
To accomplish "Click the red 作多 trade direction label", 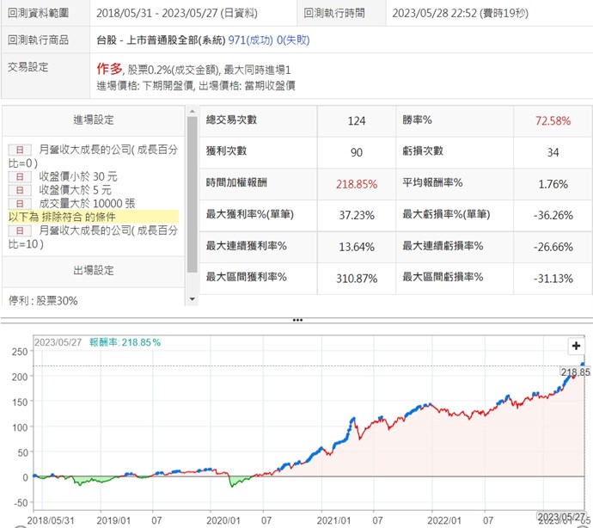I will coord(109,68).
